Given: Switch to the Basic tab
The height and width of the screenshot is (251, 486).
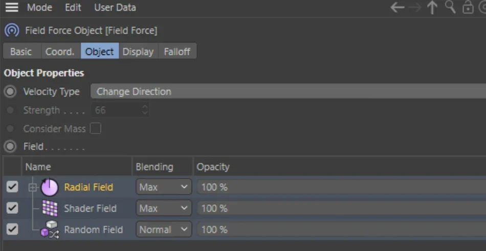Looking at the screenshot, I should click(x=21, y=52).
